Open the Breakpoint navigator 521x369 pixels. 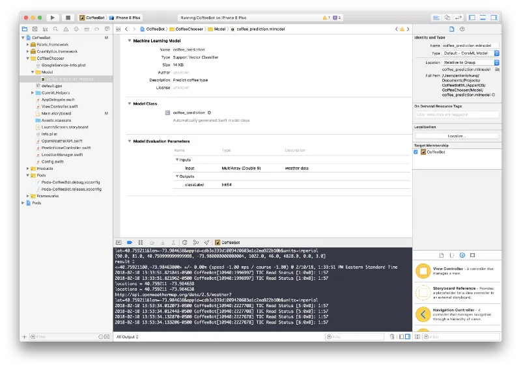96,29
